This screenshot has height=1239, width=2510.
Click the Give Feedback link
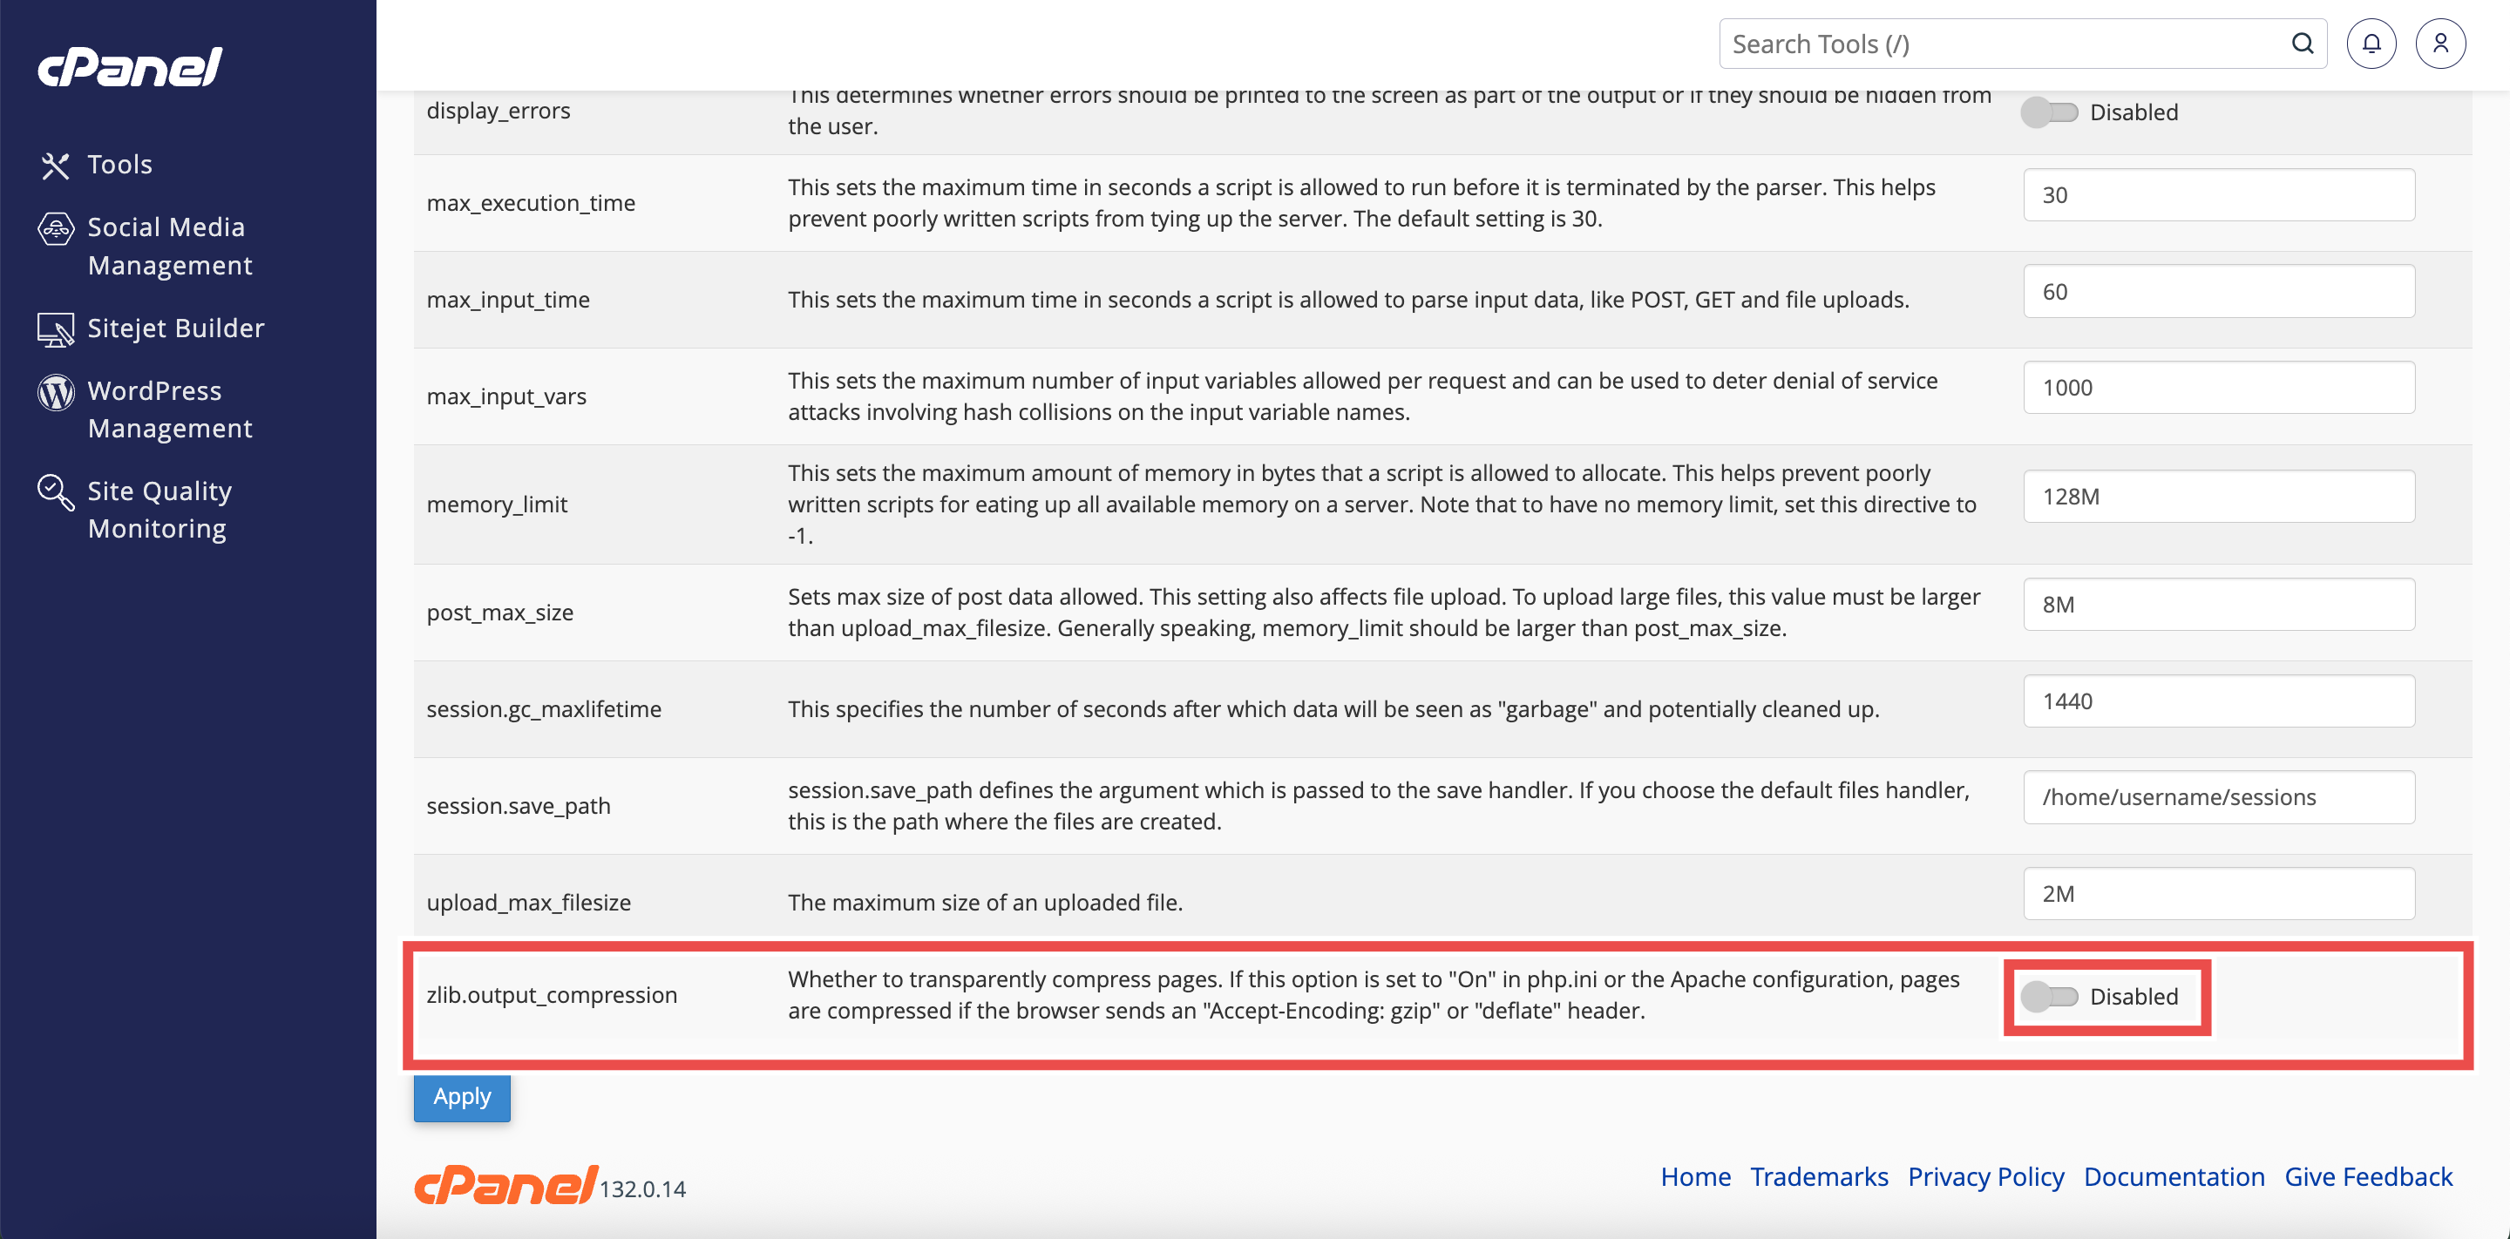pyautogui.click(x=2368, y=1176)
